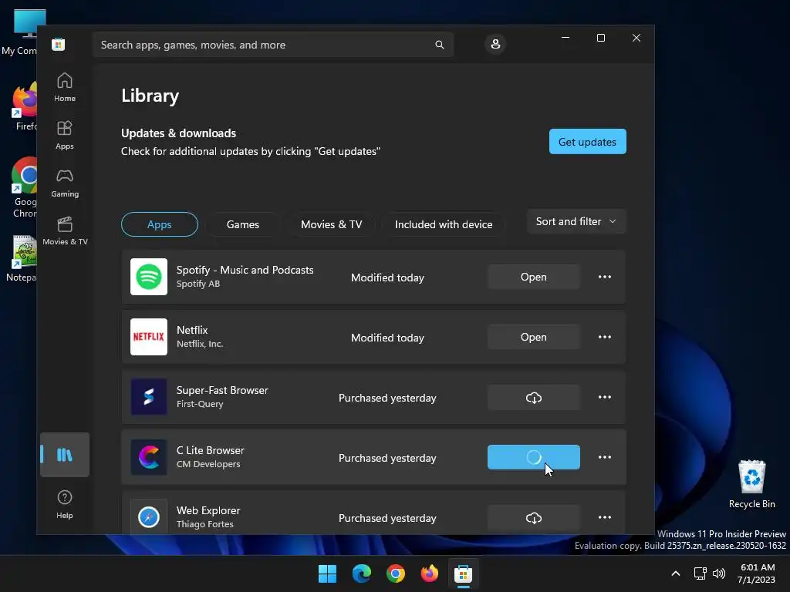Open Help in the sidebar

point(65,504)
